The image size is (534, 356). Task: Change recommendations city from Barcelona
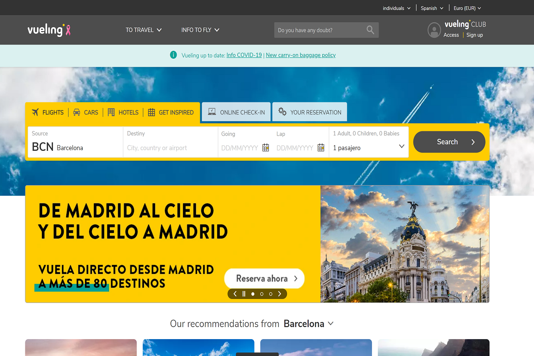pos(309,324)
